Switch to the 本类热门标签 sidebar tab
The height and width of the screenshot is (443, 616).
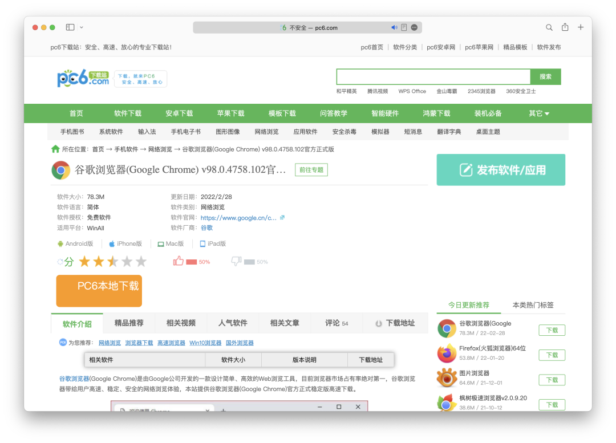pyautogui.click(x=533, y=305)
